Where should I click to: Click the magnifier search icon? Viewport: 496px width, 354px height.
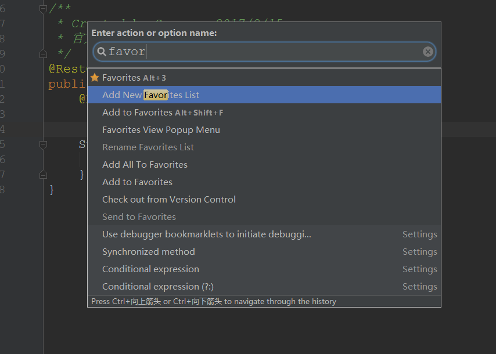coord(102,52)
